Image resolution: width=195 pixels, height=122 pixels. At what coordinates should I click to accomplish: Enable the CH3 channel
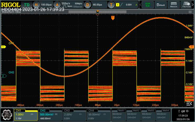[x=75, y=115]
